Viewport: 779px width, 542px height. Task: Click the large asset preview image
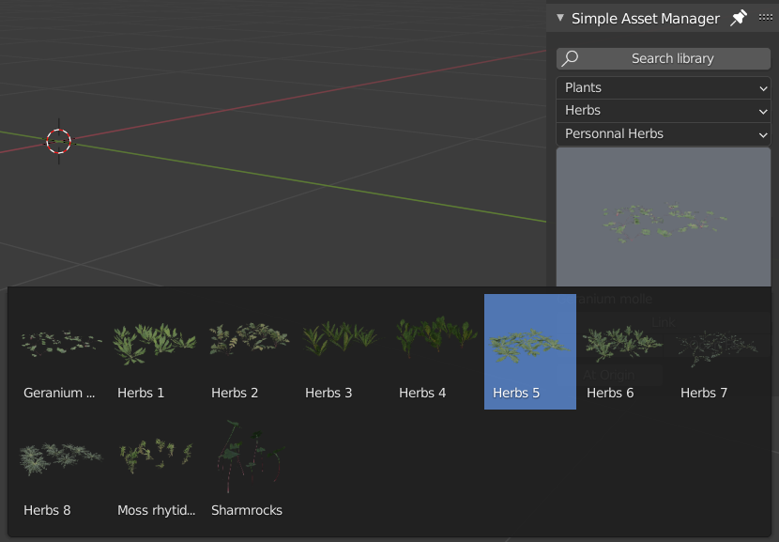tap(664, 217)
